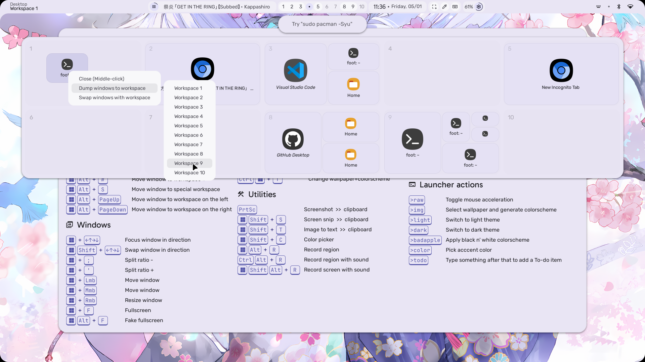Click Home file manager window in workspace 3
Viewport: 645px width, 362px height.
point(353,88)
